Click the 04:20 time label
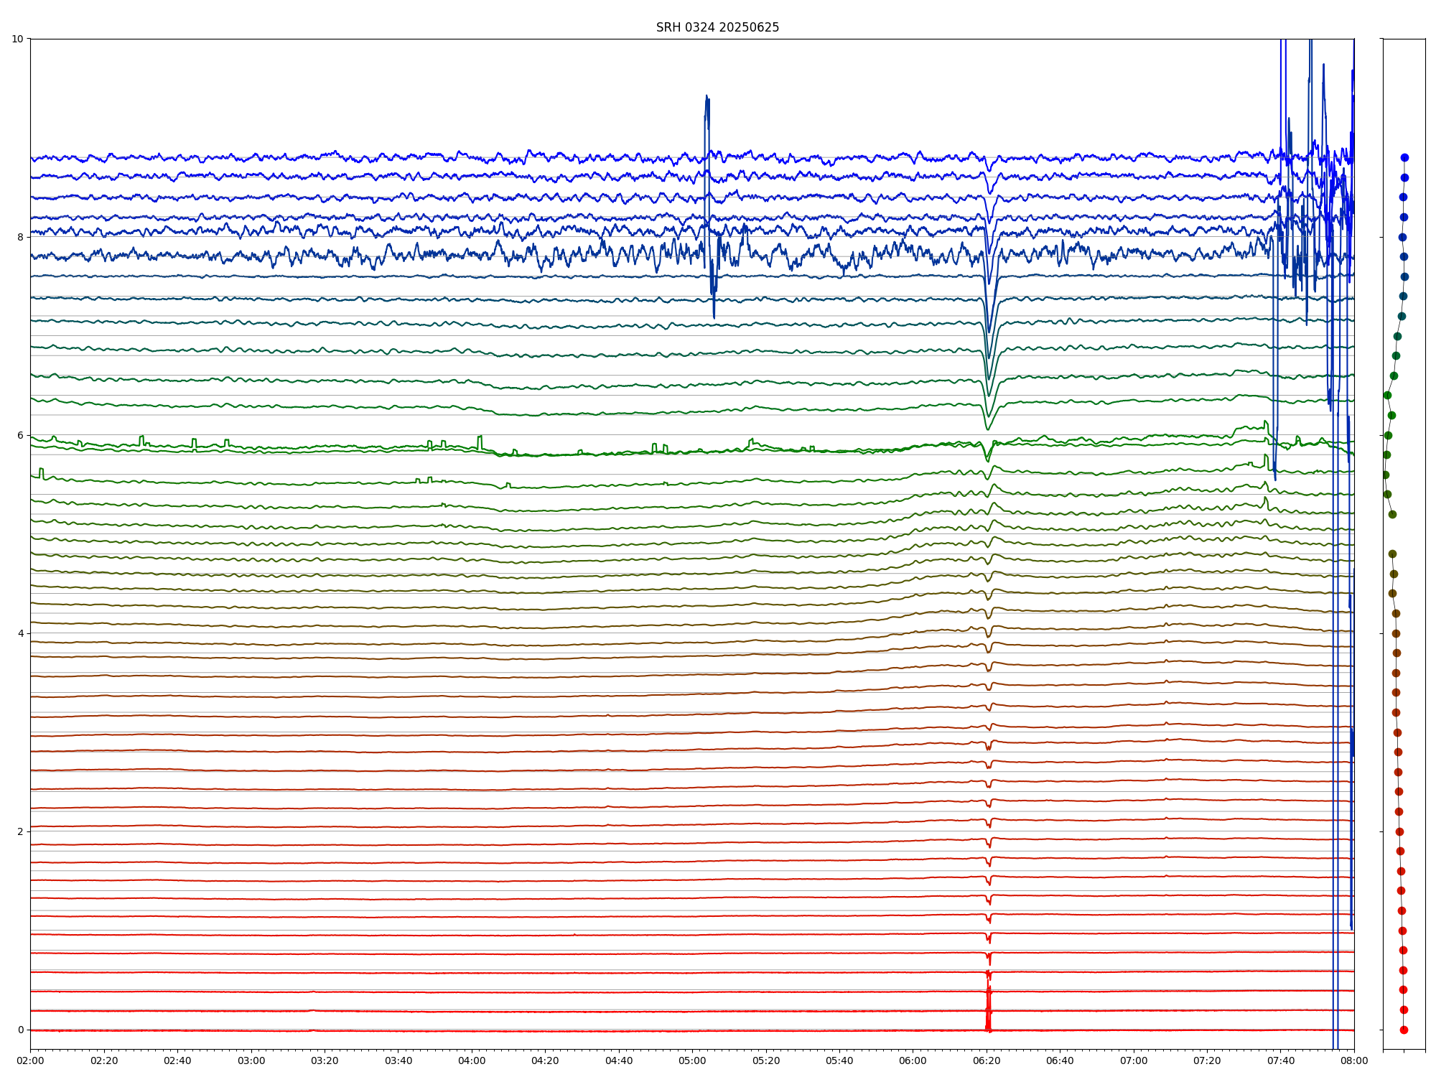 coord(545,1060)
